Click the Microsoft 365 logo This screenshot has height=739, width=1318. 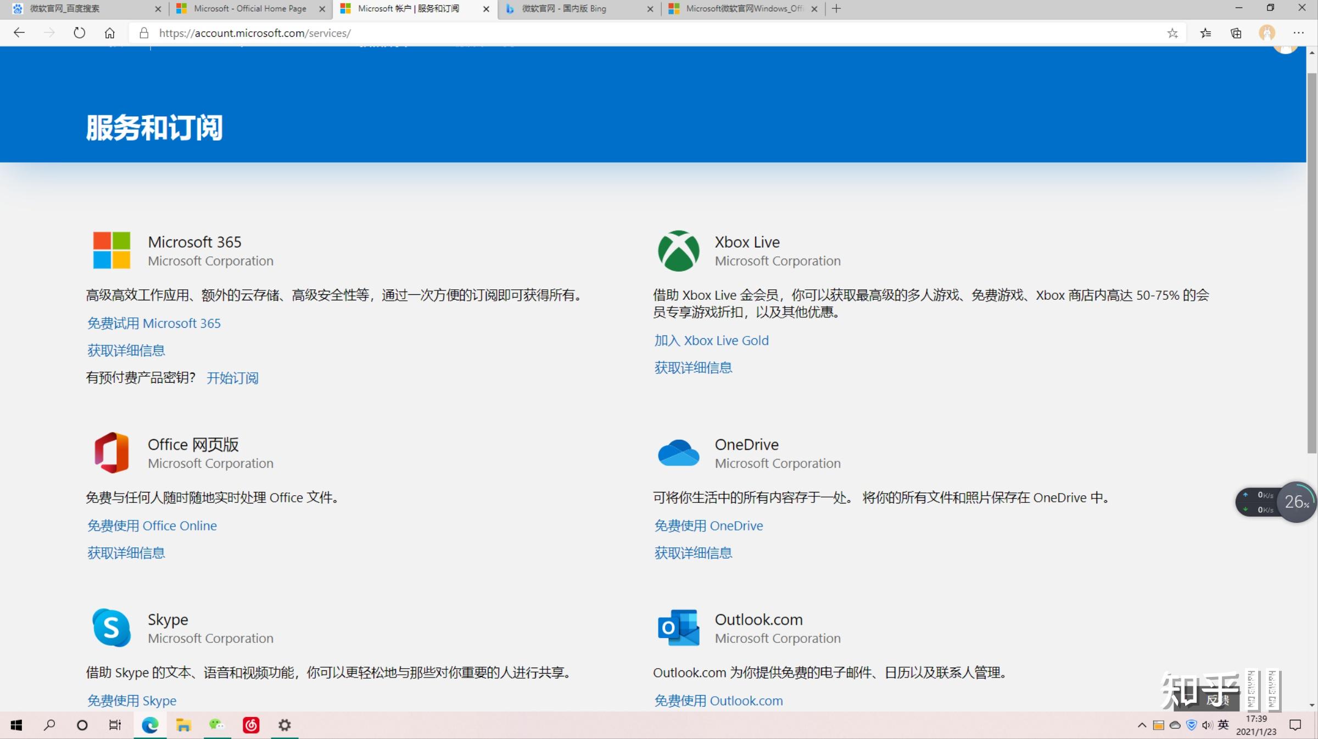111,250
